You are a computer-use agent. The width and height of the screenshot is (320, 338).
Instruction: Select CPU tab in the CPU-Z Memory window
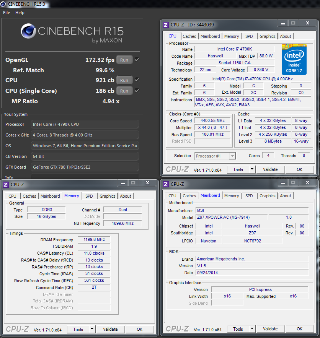[12, 196]
